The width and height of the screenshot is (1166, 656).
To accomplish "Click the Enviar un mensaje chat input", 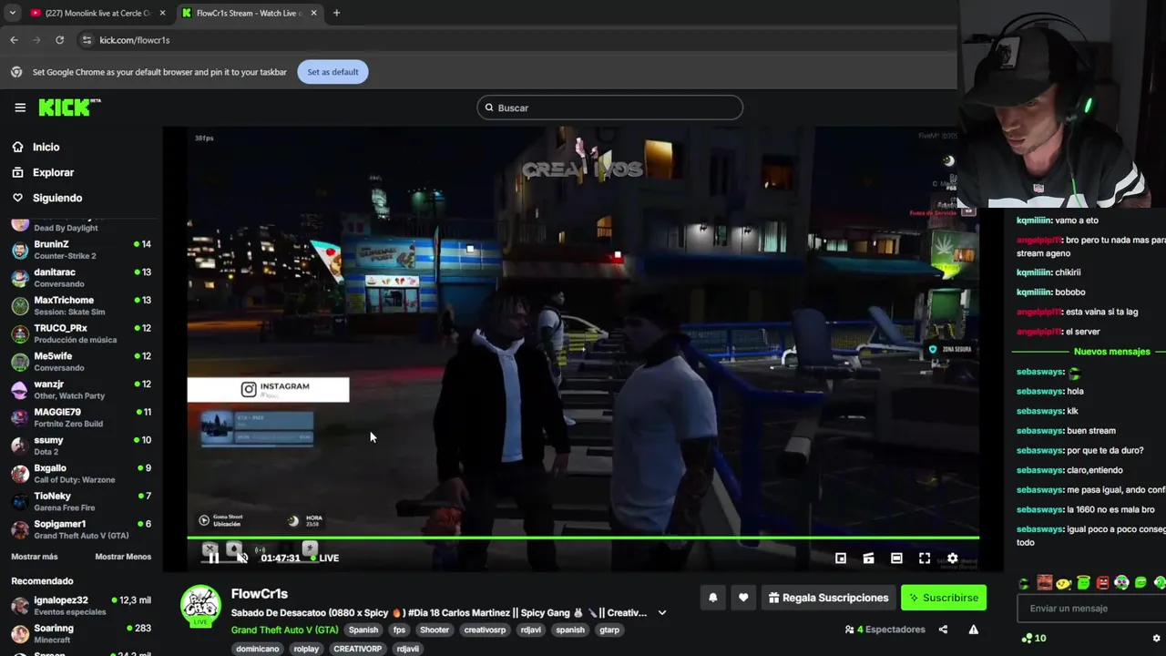I will point(1093,609).
